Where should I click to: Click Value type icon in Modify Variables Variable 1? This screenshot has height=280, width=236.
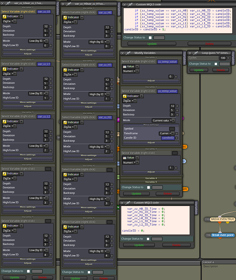pos(125,67)
